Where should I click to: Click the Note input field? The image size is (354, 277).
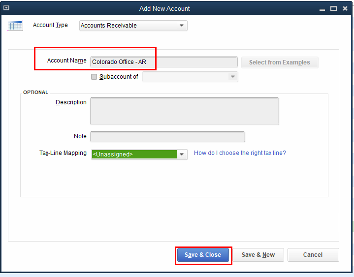click(167, 137)
